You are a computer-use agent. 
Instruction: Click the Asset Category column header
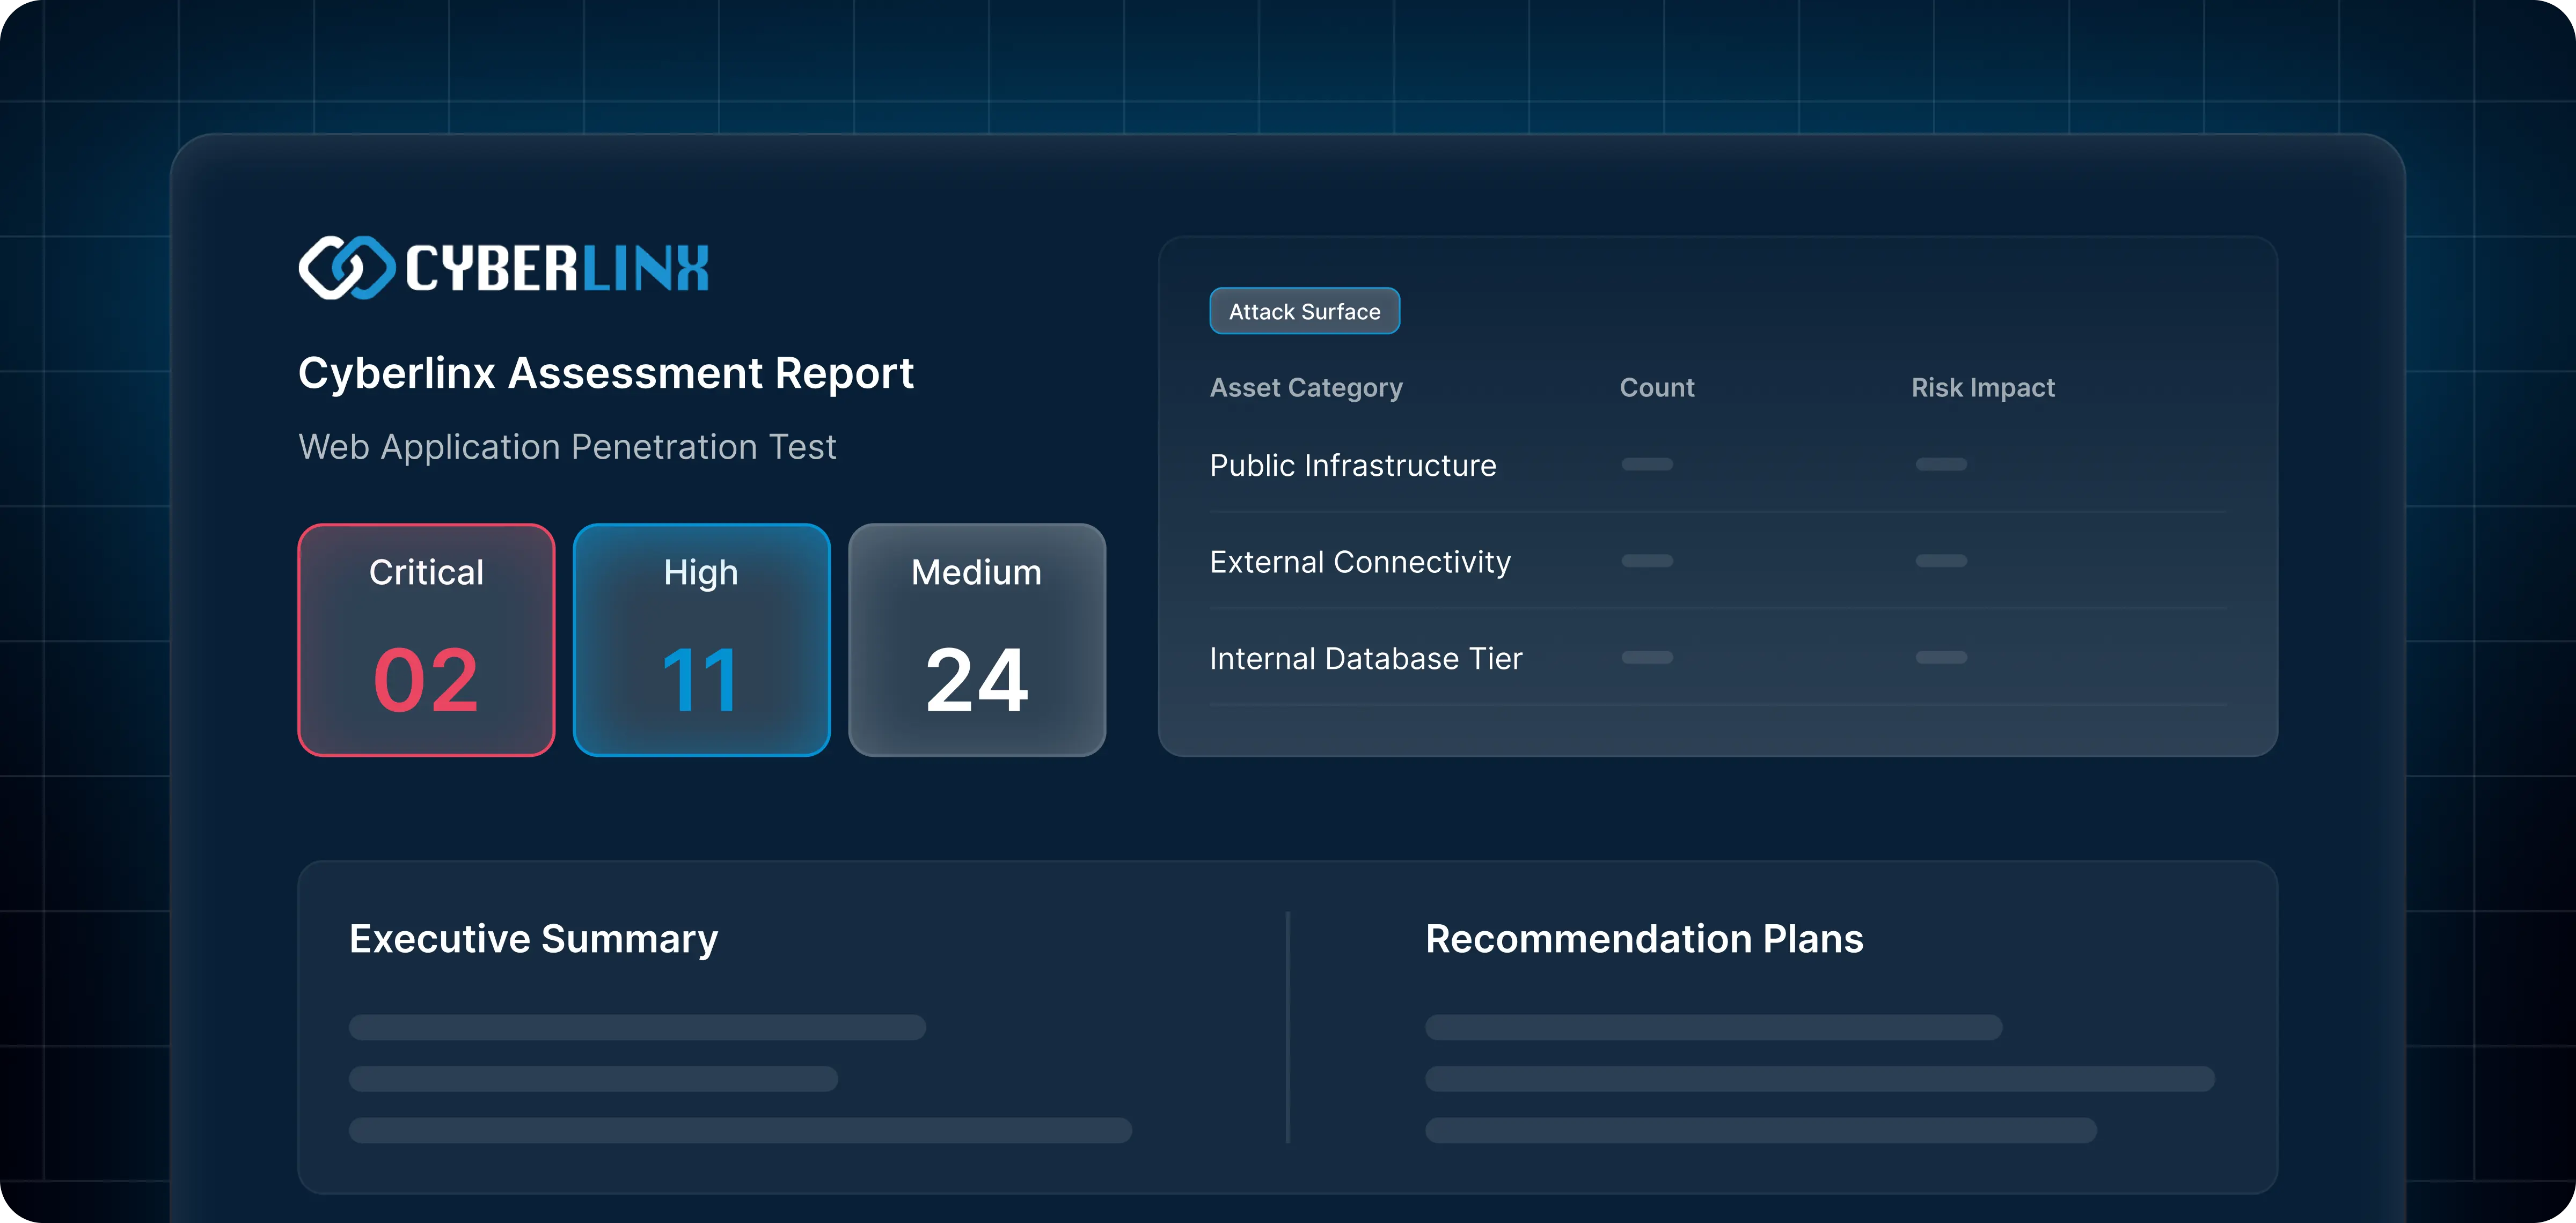tap(1306, 389)
